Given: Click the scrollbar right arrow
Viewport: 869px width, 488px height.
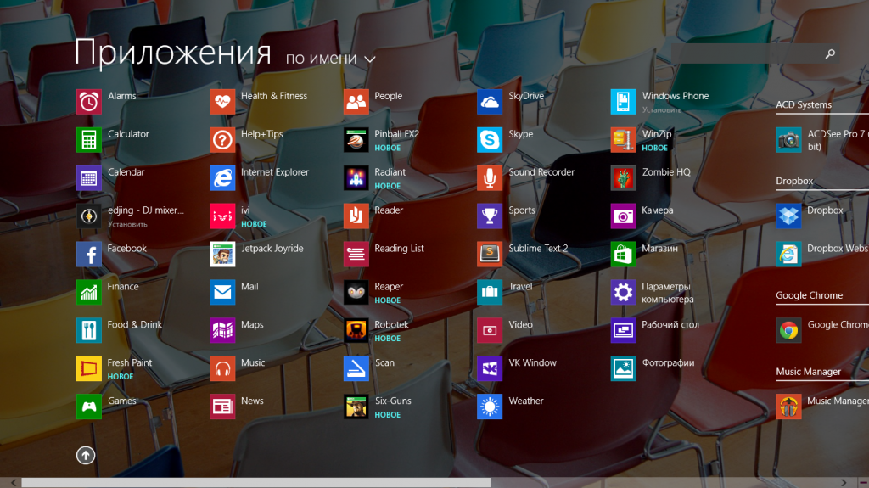Looking at the screenshot, I should click(x=844, y=483).
